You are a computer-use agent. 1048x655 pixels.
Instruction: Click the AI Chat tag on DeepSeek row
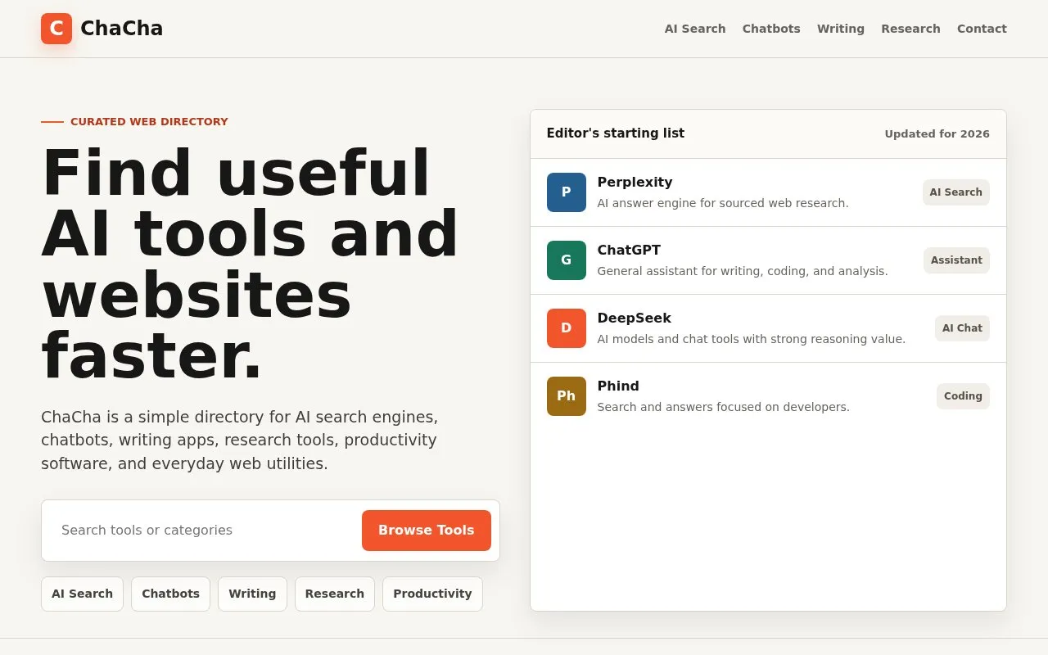(x=962, y=328)
